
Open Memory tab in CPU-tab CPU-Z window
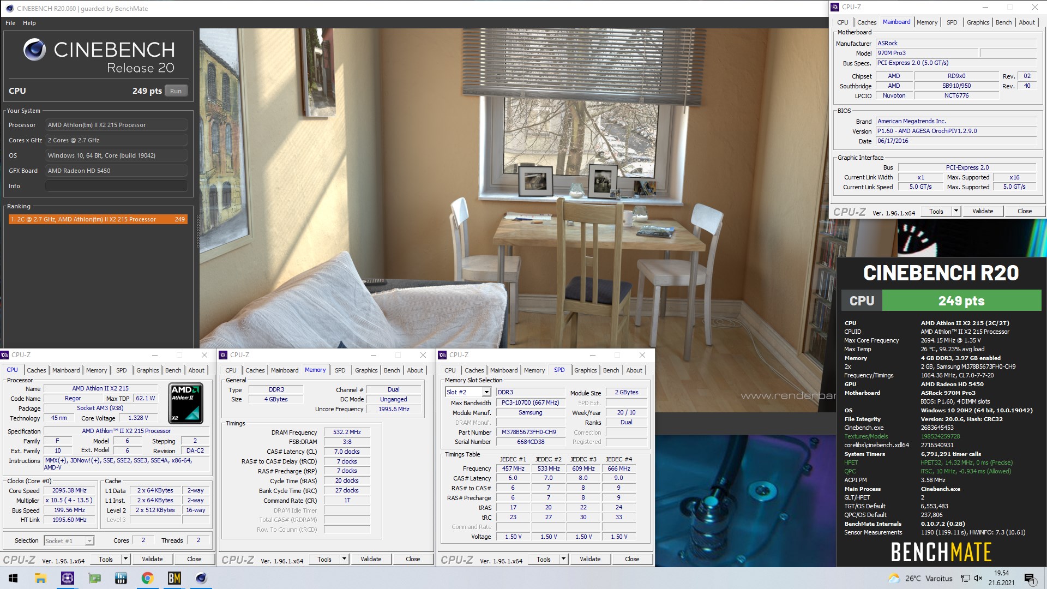[x=97, y=370]
